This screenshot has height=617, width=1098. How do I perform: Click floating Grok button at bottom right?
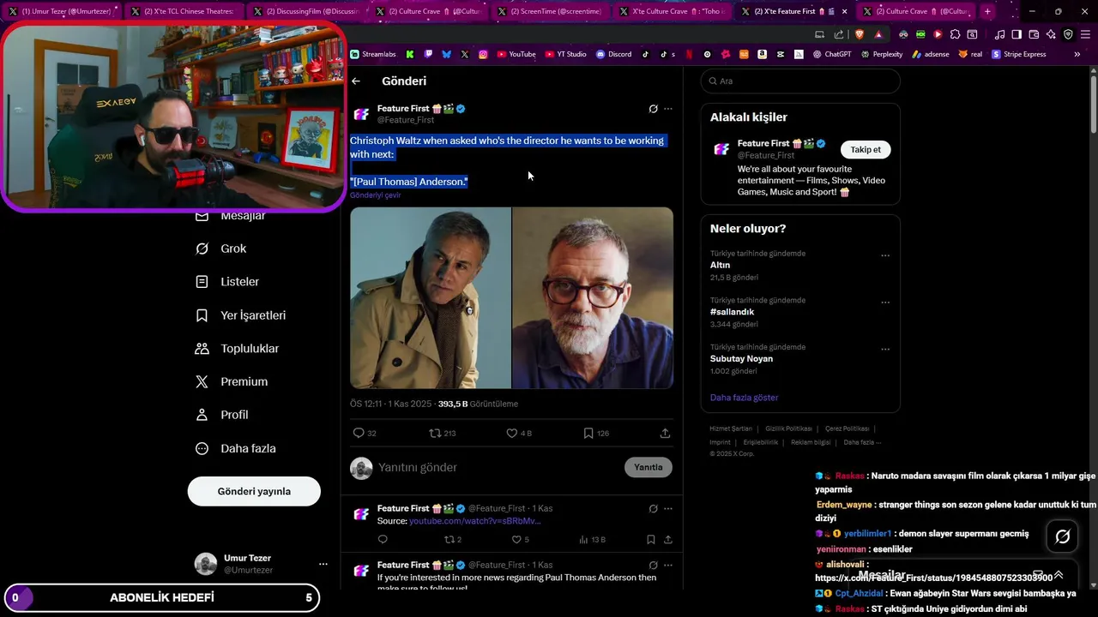(x=1063, y=536)
